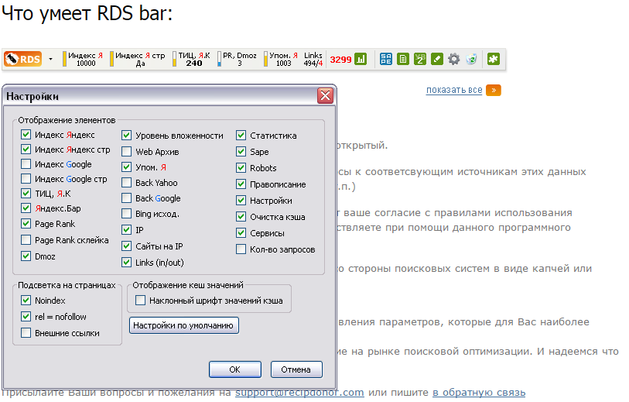
Task: Enable Внешние ссылки checkbox
Action: [26, 332]
